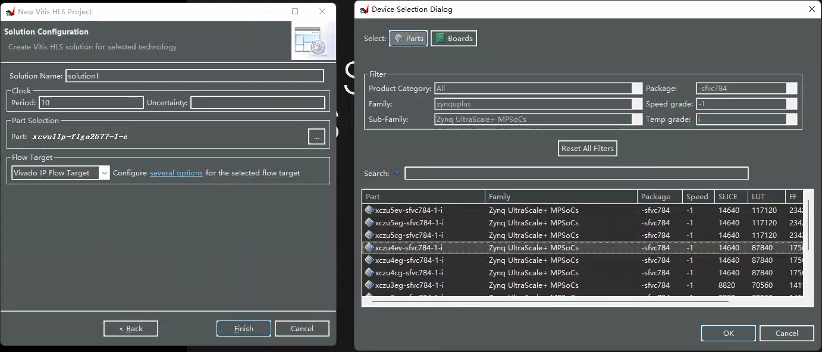Click Finish in New Vitis HLS Project

coord(244,329)
